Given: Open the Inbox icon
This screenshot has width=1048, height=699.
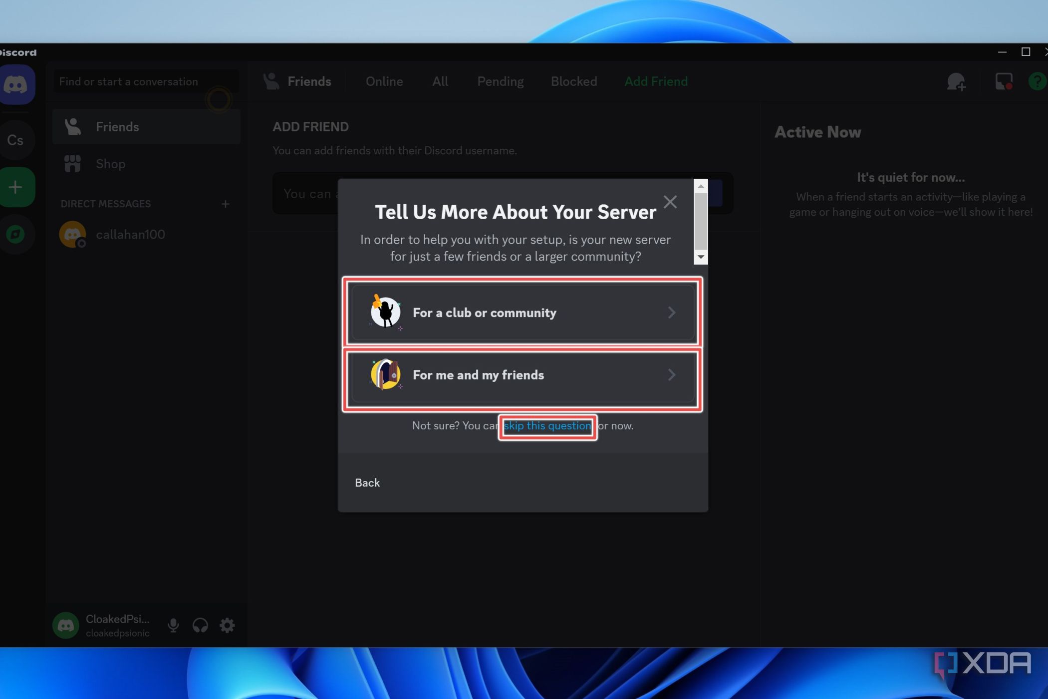Looking at the screenshot, I should click(x=1004, y=81).
